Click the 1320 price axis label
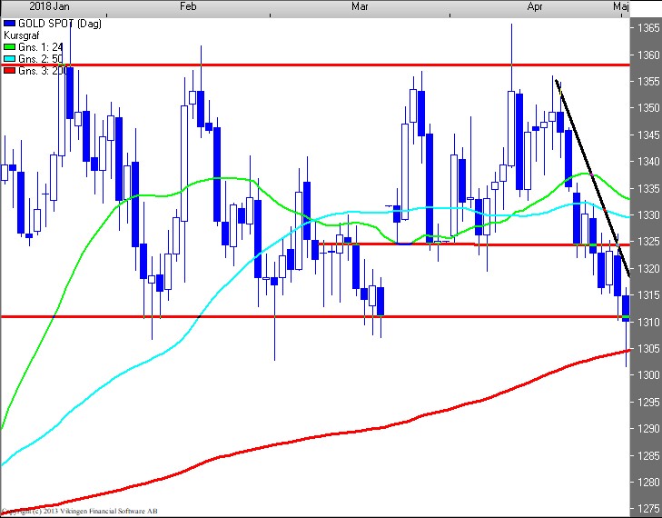 pos(648,268)
